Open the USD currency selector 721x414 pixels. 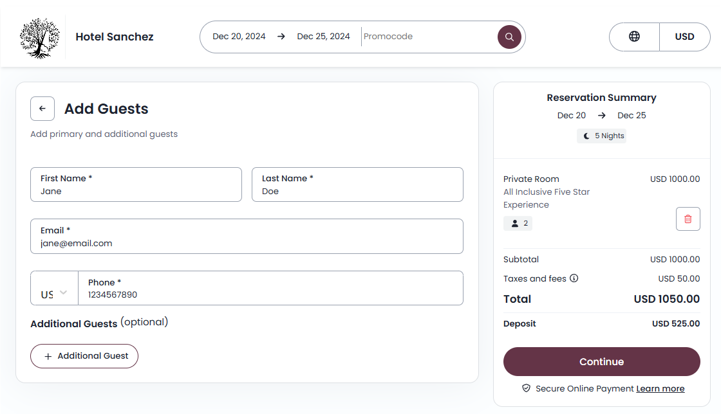(x=684, y=37)
